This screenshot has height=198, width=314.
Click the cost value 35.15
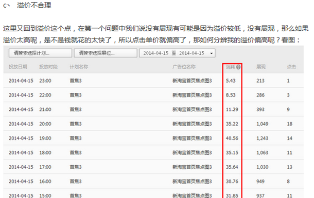[x=232, y=152]
